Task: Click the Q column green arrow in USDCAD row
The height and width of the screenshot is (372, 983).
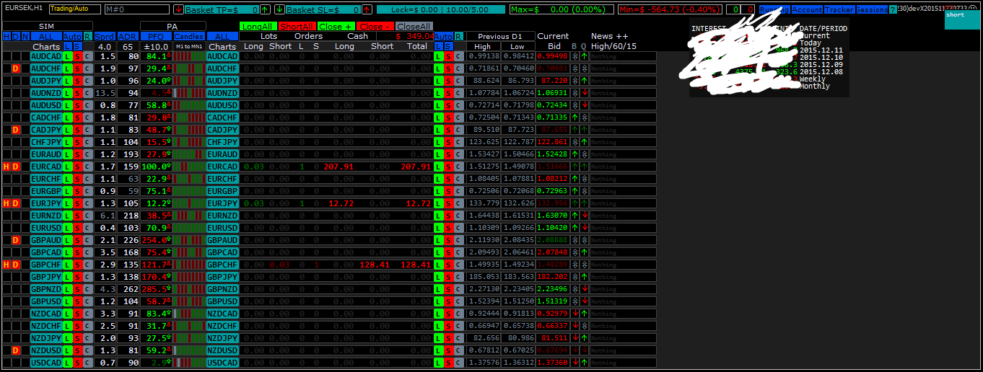Action: click(584, 363)
